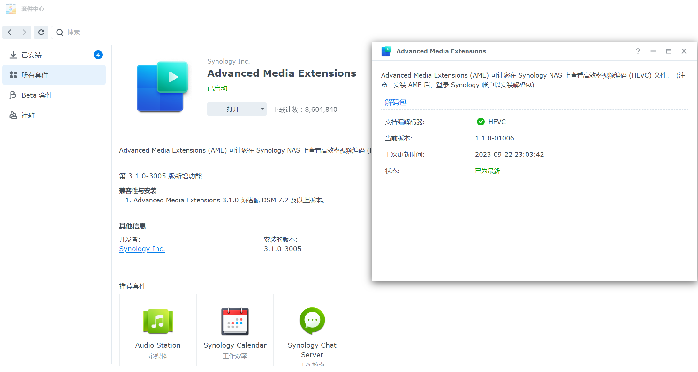
Task: Click the 打开 open button
Action: (x=233, y=109)
